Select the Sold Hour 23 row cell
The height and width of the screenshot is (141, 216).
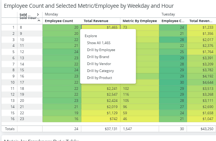click(x=30, y=119)
